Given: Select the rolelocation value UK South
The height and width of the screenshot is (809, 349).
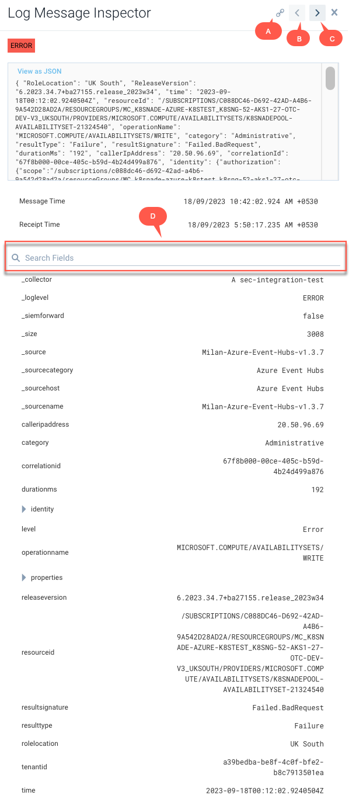Looking at the screenshot, I should 307,744.
